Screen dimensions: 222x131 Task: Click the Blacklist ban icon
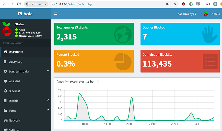tap(5, 91)
